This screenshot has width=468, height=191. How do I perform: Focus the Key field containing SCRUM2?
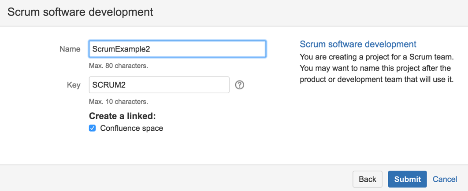159,85
